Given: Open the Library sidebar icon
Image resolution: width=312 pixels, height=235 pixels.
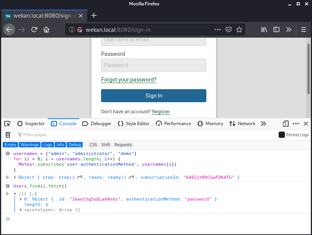Looking at the screenshot, I should click(264, 29).
